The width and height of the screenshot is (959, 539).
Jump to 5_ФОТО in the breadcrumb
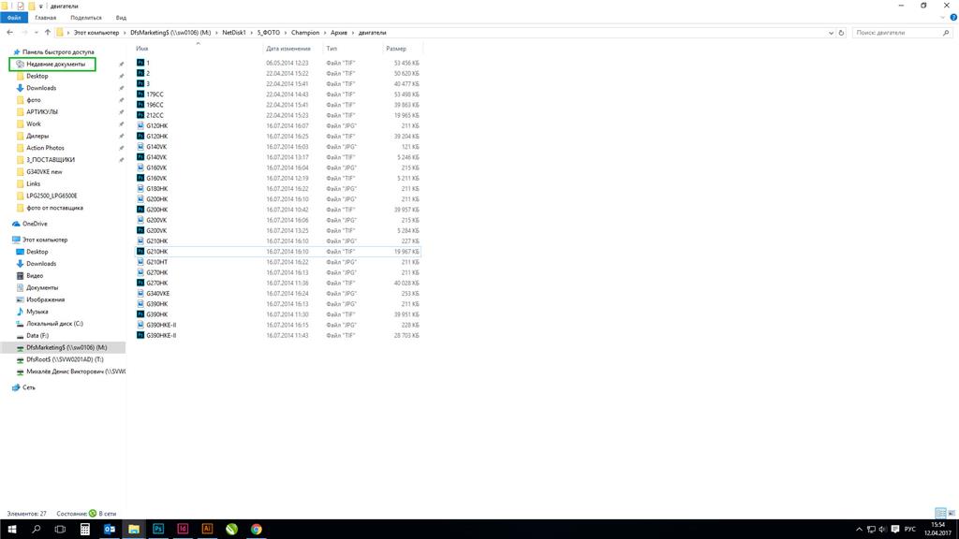click(x=269, y=33)
